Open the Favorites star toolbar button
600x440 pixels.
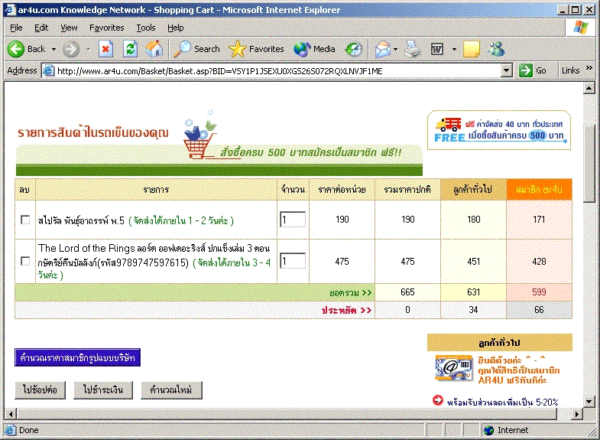pos(257,49)
